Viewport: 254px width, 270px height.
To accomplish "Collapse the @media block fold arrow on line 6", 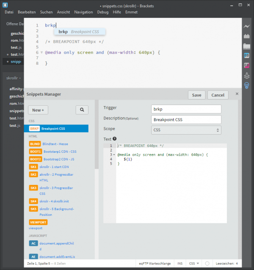I will pyautogui.click(x=41, y=52).
